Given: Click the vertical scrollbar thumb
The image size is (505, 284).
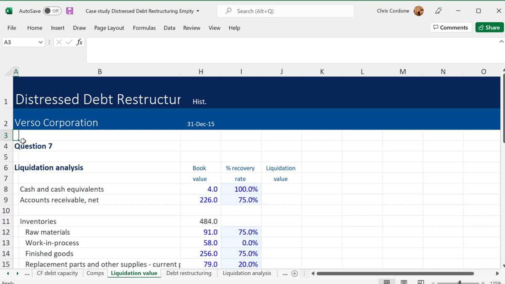Looking at the screenshot, I should click(503, 108).
